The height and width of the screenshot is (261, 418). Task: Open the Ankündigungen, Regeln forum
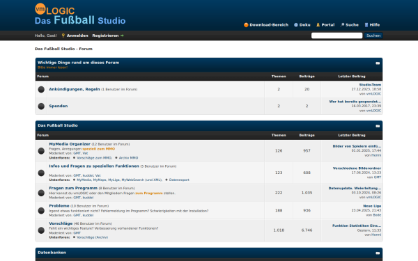coord(75,89)
